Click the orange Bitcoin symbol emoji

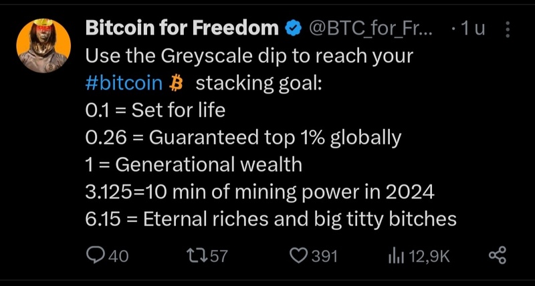[x=177, y=84]
